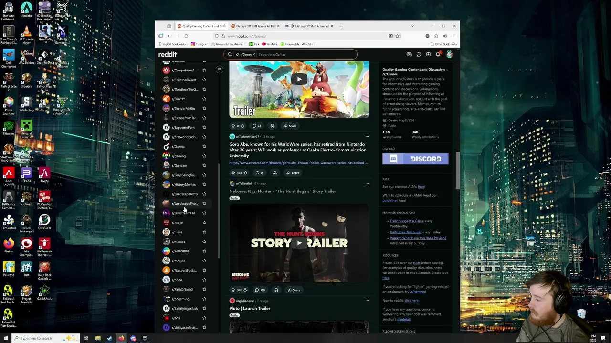Viewport: 611px width, 343px height.
Task: Open 160 comments on Nekome post
Action: [260, 290]
